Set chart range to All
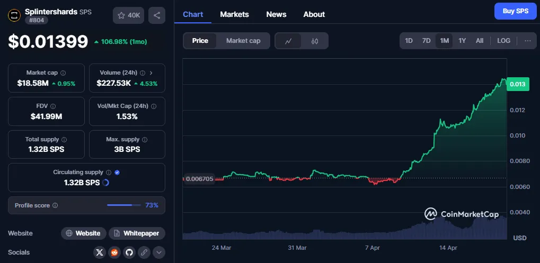 click(x=480, y=41)
